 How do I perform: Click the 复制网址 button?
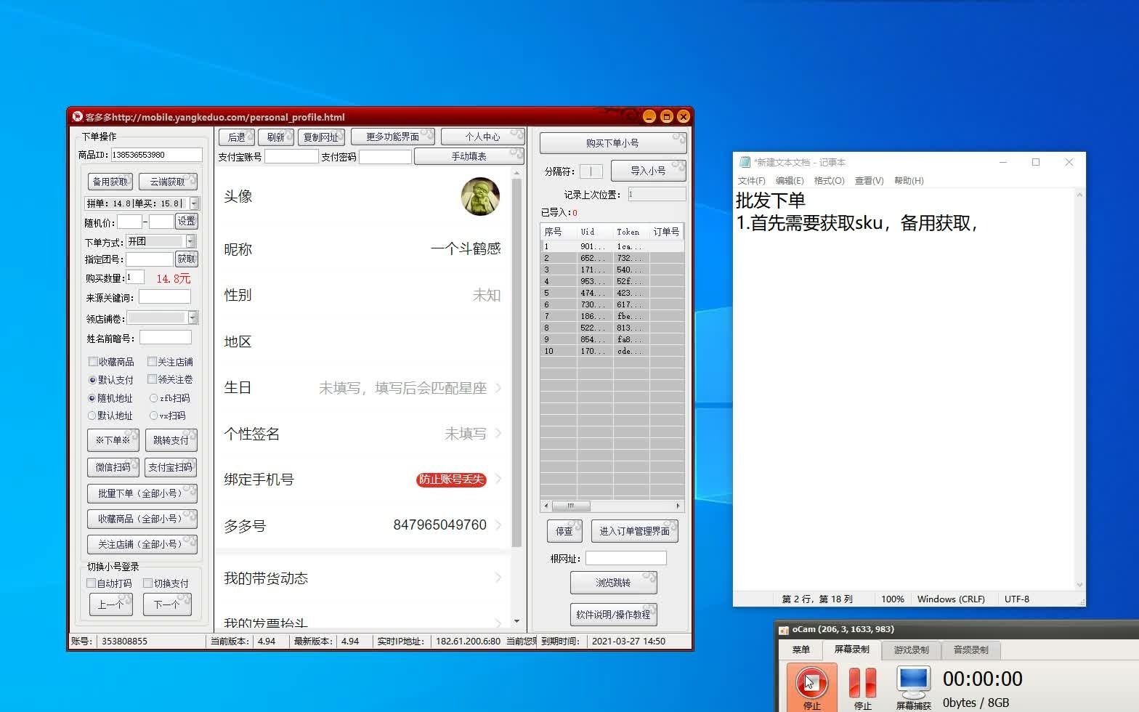321,137
